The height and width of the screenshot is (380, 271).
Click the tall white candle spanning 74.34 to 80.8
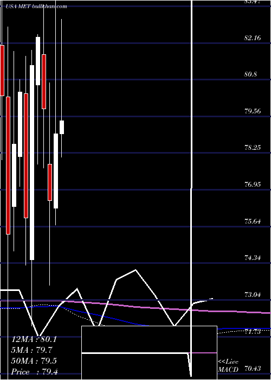coord(32,162)
